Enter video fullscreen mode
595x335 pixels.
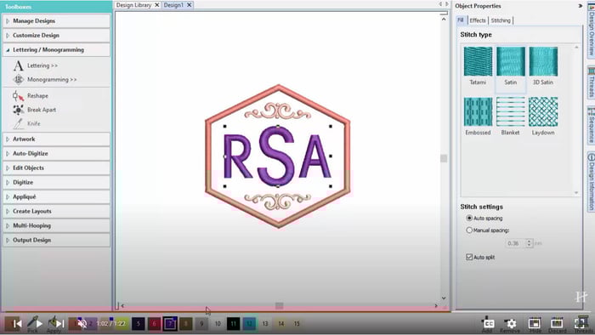coord(580,324)
